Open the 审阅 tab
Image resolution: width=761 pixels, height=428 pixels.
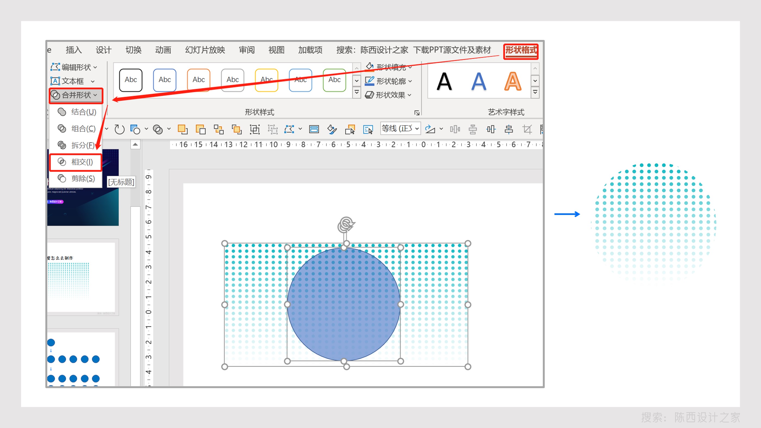247,50
